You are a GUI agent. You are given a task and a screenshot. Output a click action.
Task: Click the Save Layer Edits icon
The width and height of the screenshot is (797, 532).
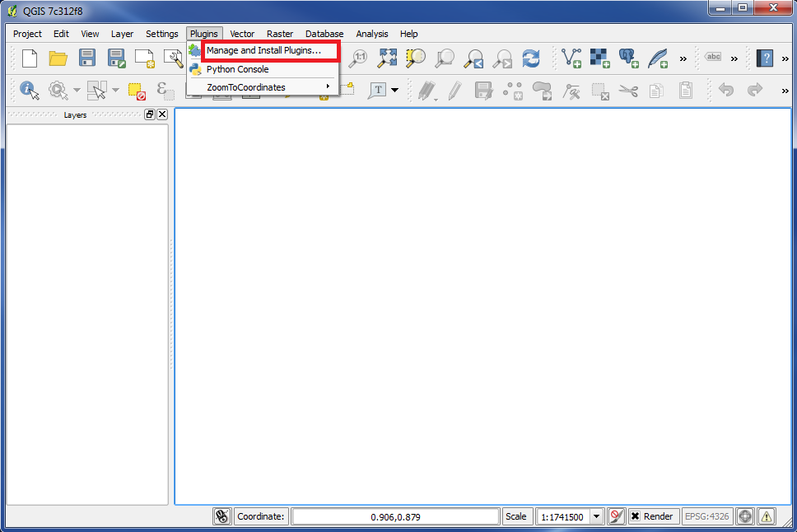point(483,91)
